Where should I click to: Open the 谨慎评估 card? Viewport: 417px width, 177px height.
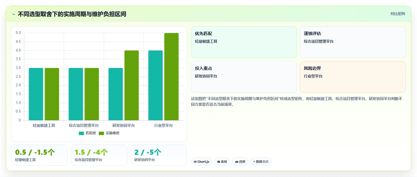tap(353, 42)
